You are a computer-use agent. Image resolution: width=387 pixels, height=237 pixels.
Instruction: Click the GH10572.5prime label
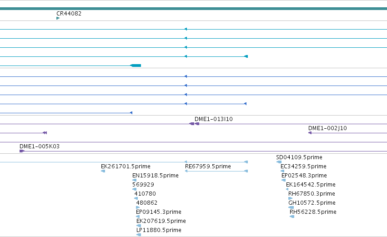(312, 203)
